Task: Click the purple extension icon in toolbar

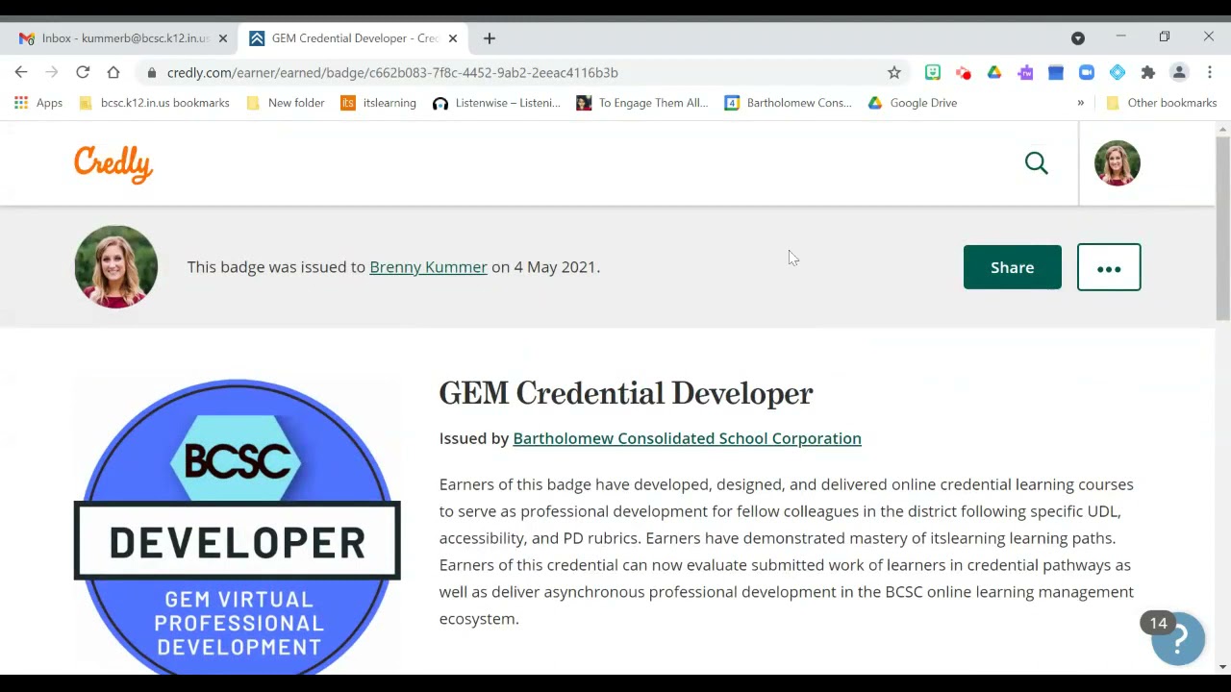Action: pos(1025,72)
